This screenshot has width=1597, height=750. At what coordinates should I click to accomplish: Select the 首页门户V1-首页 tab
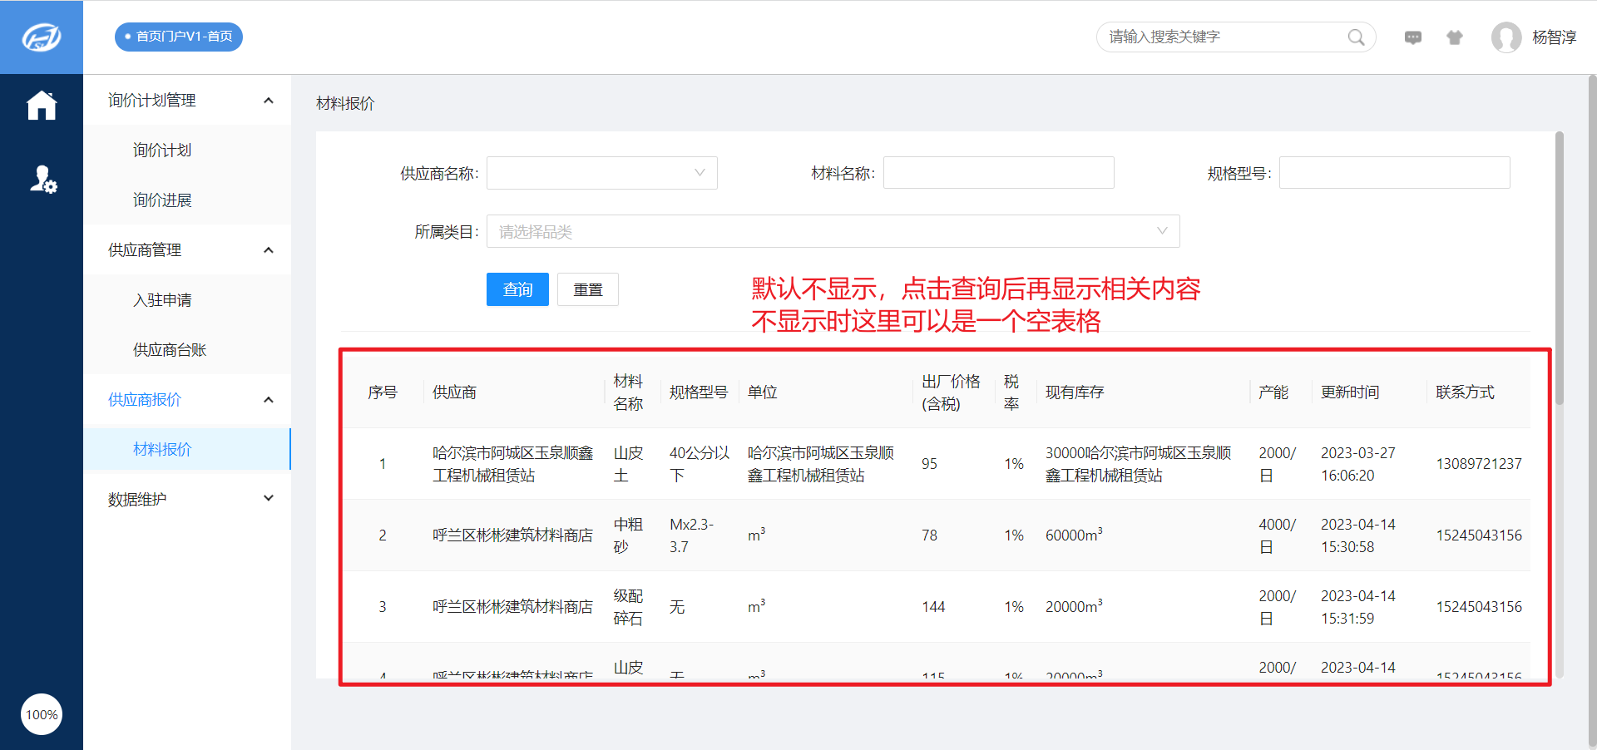pyautogui.click(x=179, y=37)
